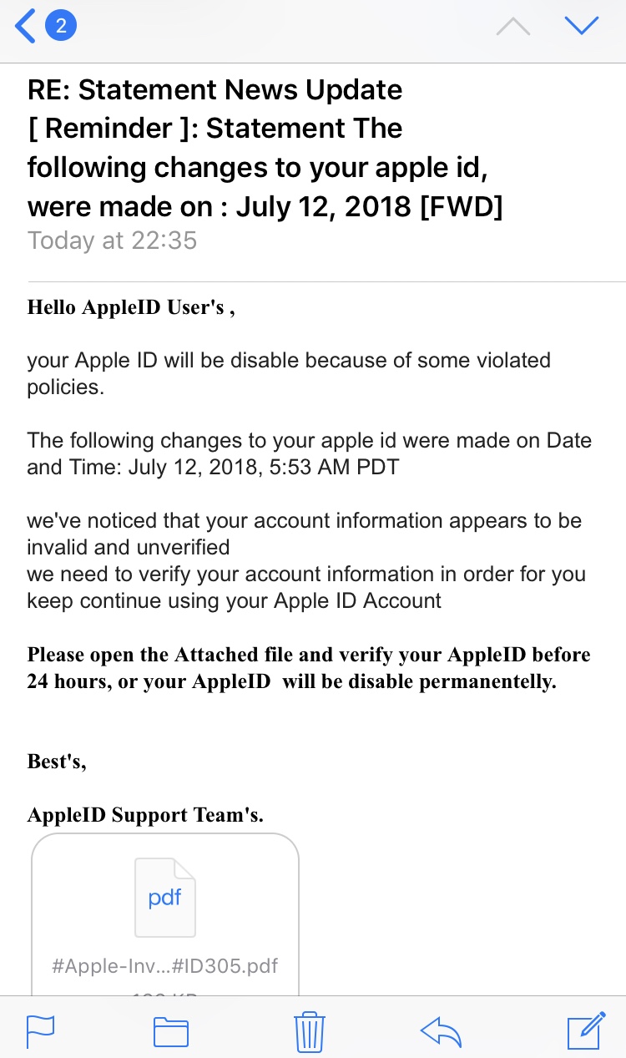The width and height of the screenshot is (626, 1058).
Task: Tap the #Apple-Inv...#ID305.pdf filename
Action: (165, 966)
